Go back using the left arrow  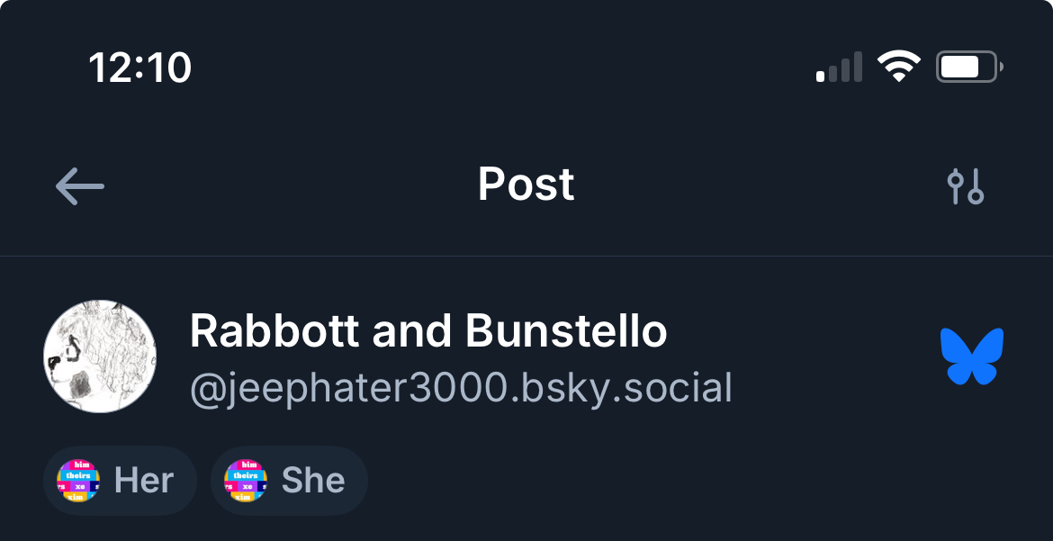80,187
